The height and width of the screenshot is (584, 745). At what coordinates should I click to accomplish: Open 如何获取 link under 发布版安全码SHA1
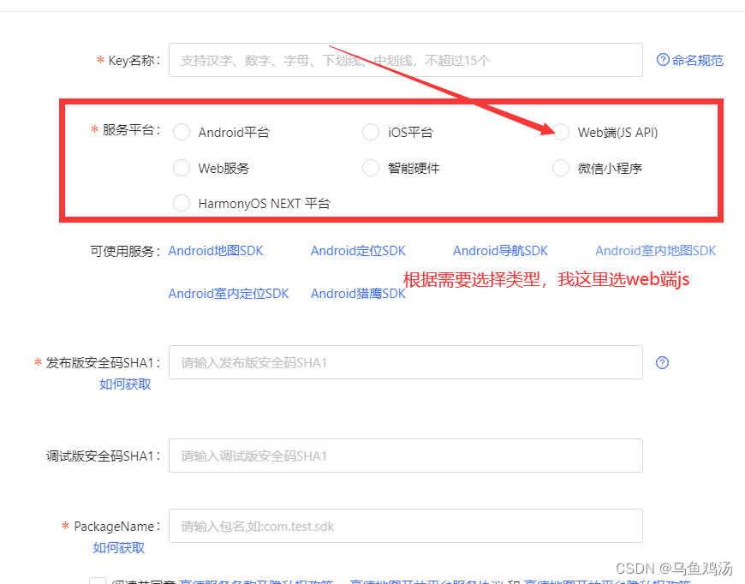pos(125,384)
